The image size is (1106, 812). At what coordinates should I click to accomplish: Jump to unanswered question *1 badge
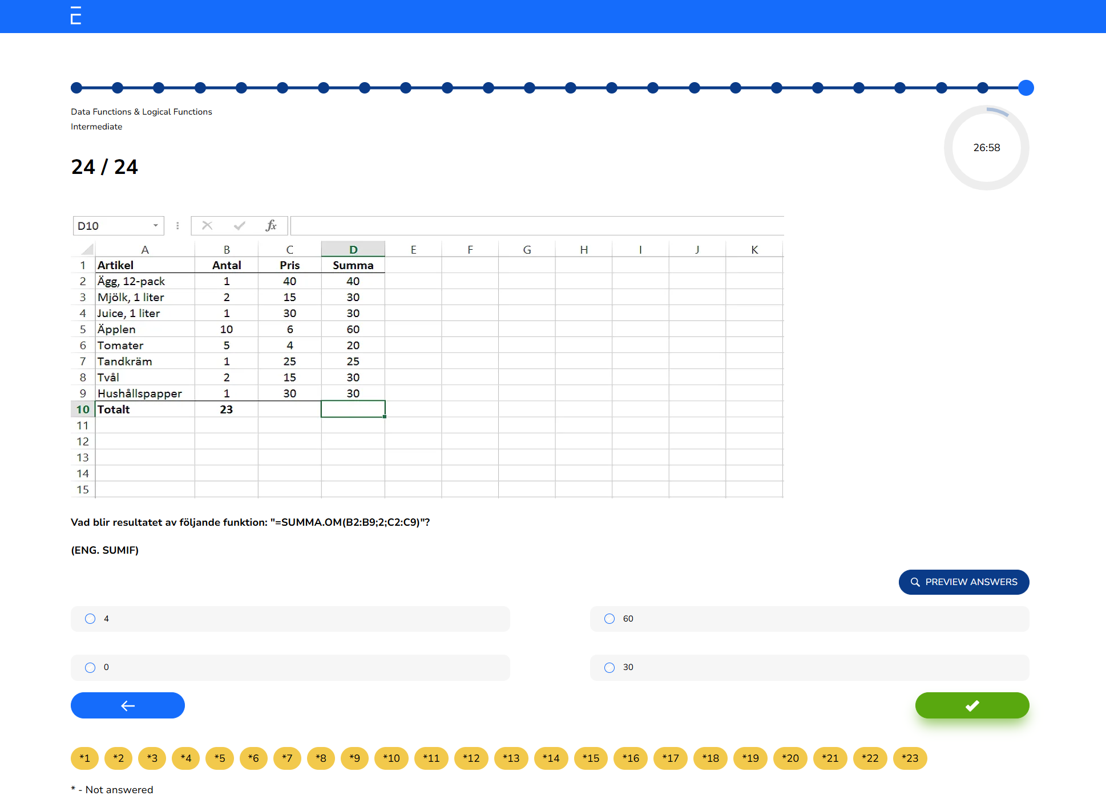click(x=84, y=758)
